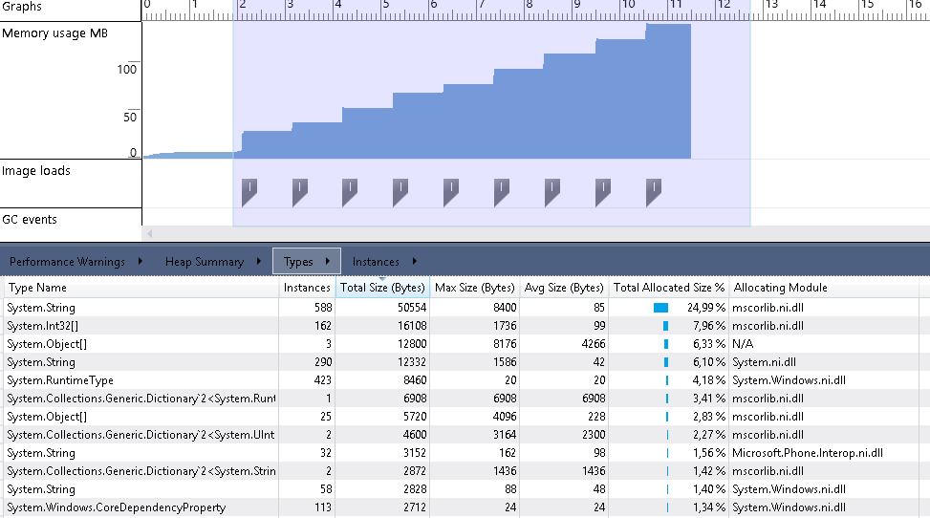Click the image load marker near second 9
The image size is (930, 518).
(x=602, y=192)
